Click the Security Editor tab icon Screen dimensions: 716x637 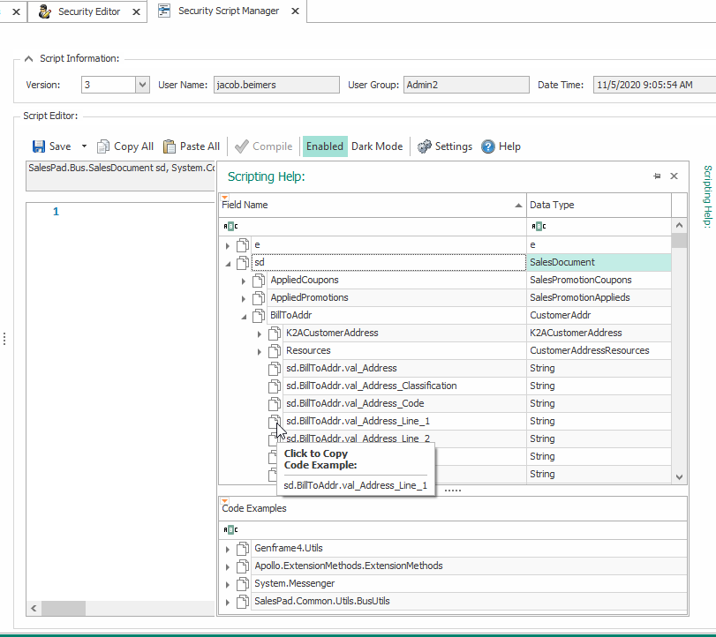(44, 11)
